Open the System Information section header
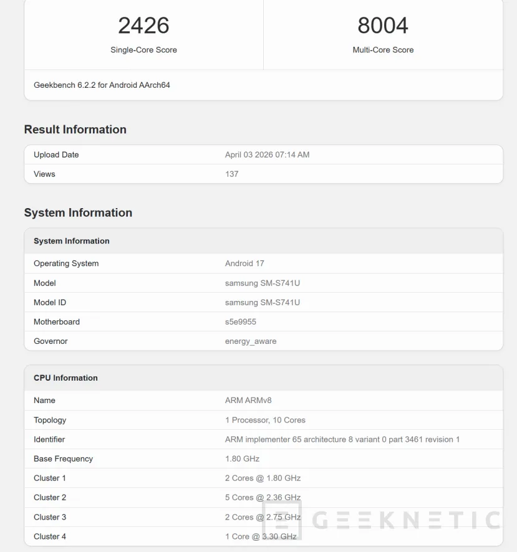517x552 pixels. click(78, 212)
